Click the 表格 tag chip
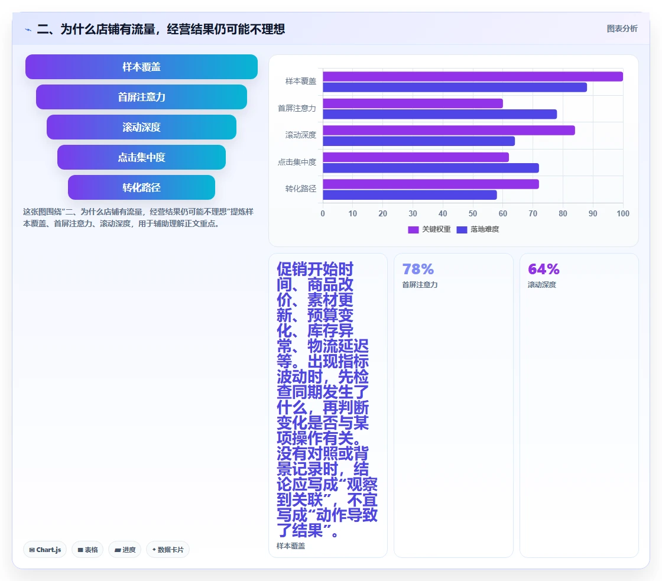Screen dimensions: 662x581 click(87, 550)
